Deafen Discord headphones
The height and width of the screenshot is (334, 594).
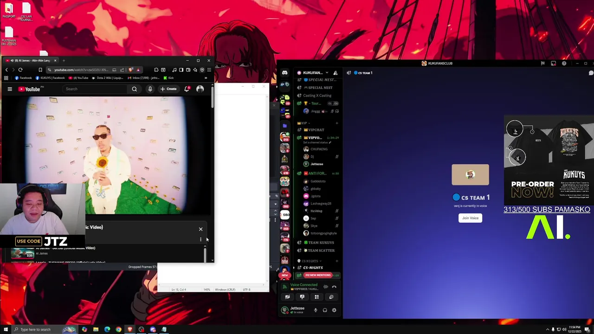[x=325, y=310]
